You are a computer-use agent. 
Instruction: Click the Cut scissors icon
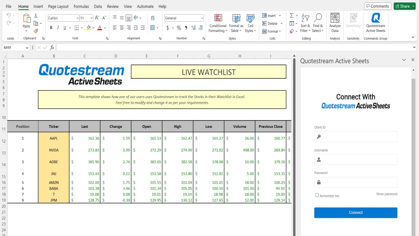36,16
